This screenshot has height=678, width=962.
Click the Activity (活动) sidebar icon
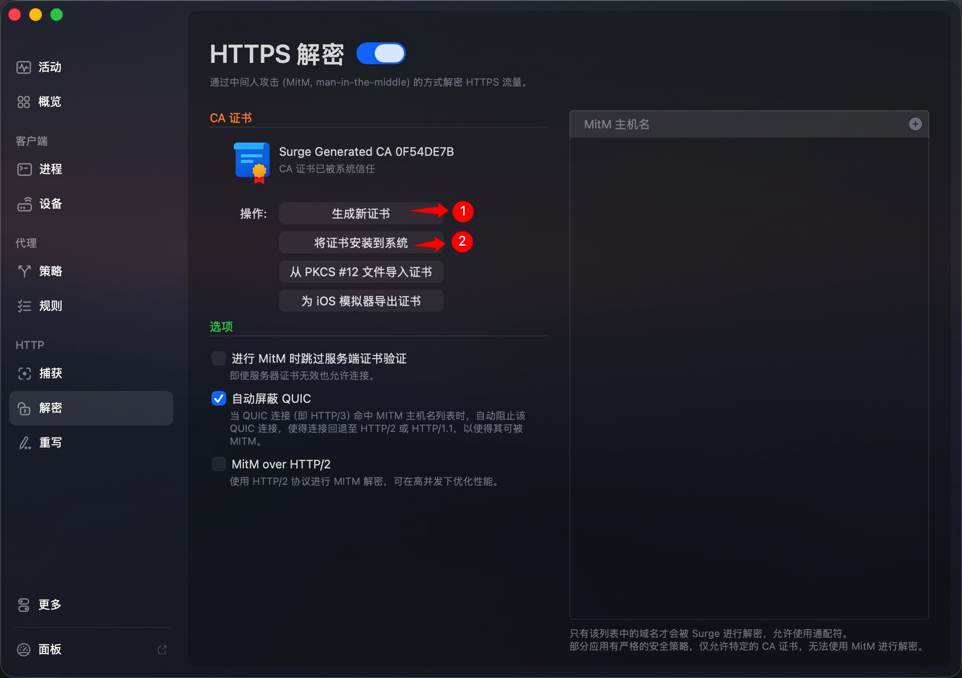click(24, 67)
